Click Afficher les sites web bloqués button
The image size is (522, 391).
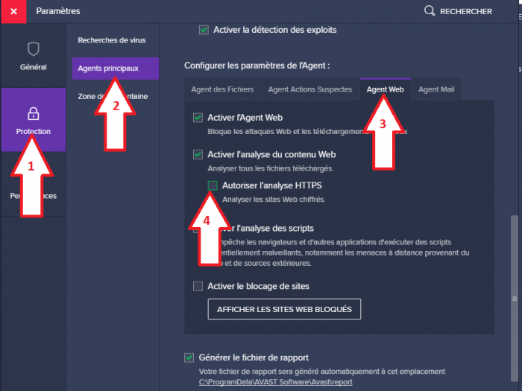(x=284, y=309)
